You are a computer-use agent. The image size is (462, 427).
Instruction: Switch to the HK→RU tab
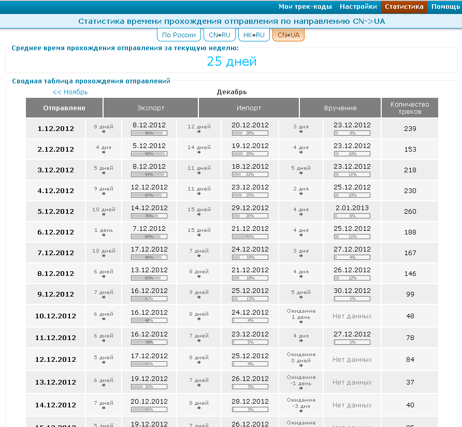coord(254,35)
